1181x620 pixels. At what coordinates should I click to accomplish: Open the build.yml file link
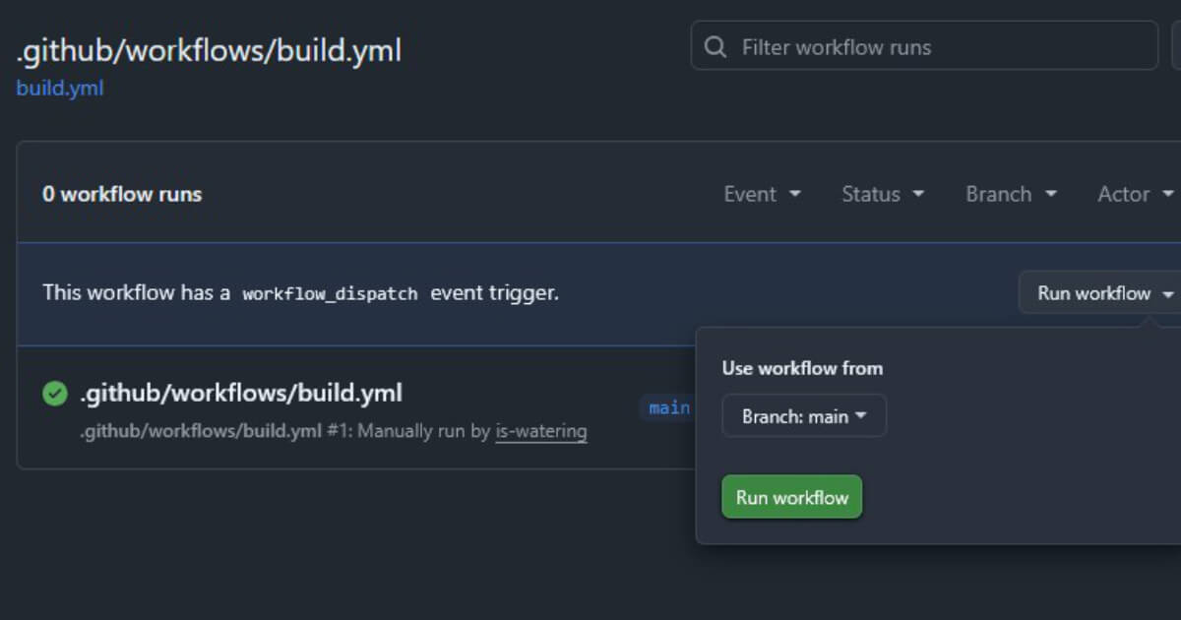pyautogui.click(x=60, y=89)
